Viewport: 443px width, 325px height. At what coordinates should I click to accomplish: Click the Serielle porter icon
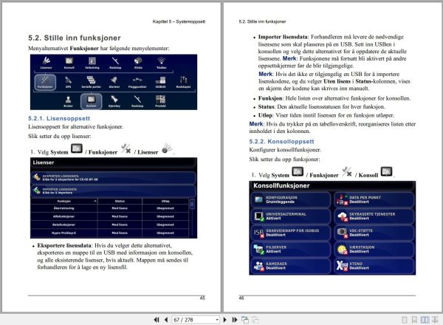[x=92, y=82]
